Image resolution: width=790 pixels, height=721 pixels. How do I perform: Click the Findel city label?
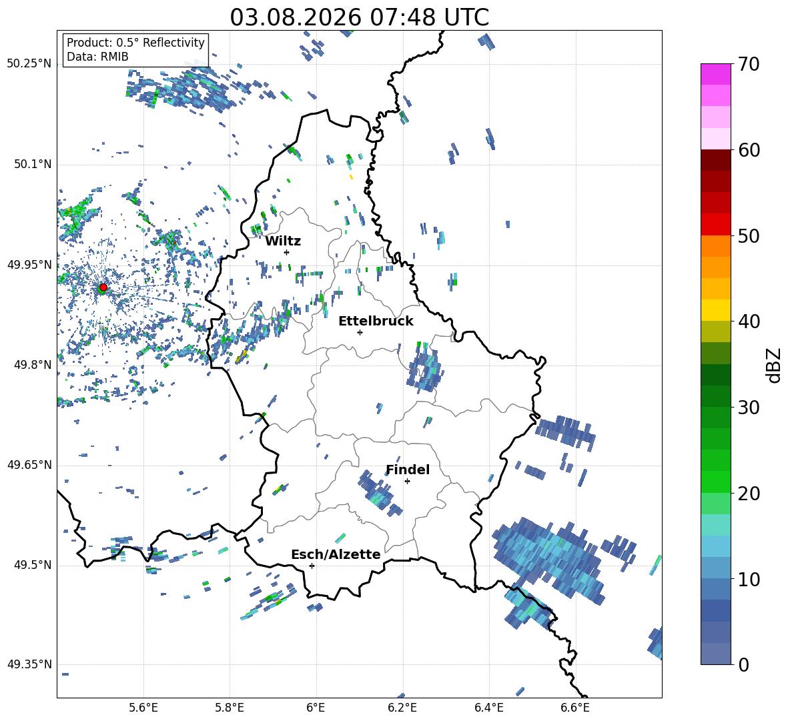408,470
